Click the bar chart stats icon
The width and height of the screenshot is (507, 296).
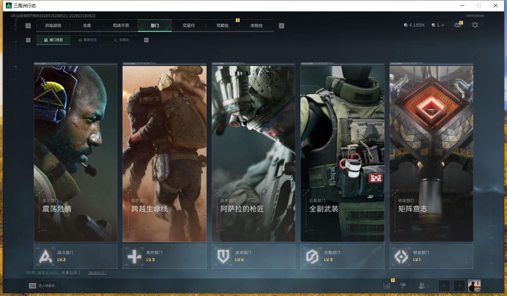(387, 286)
